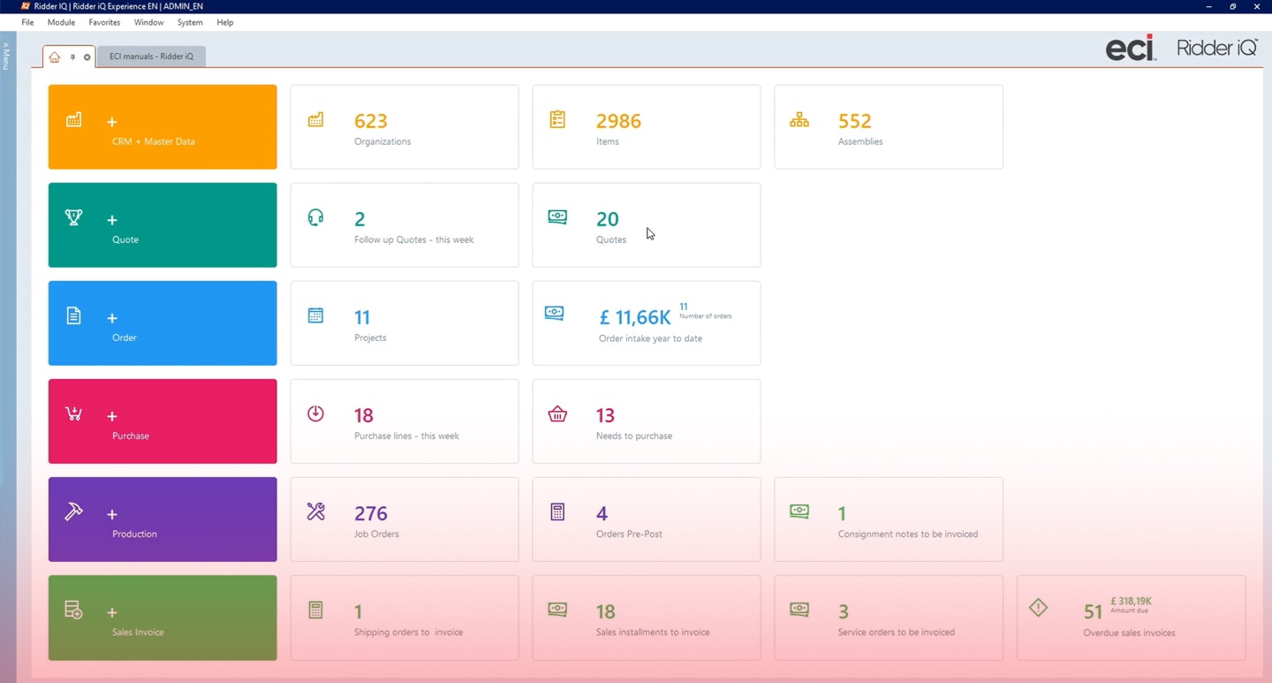The image size is (1272, 683).
Task: Click calculator icon on Orders Pre-Post card
Action: 557,512
